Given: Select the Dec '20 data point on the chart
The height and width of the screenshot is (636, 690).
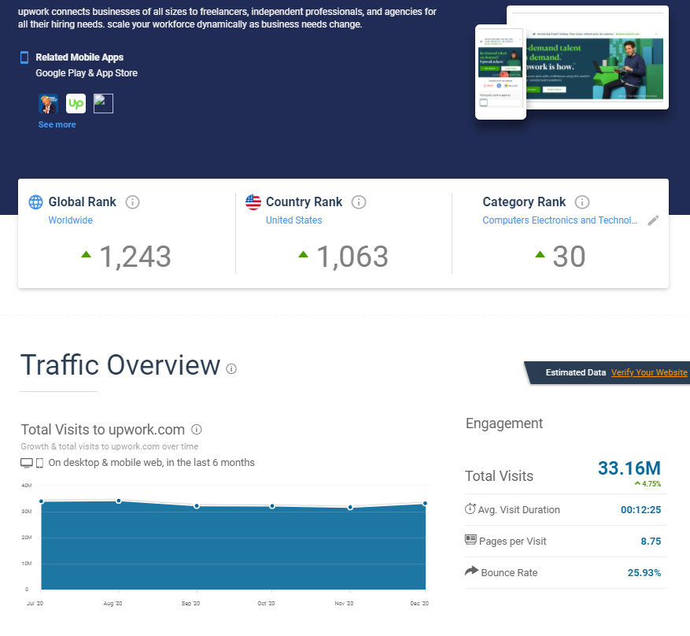Looking at the screenshot, I should pyautogui.click(x=424, y=503).
